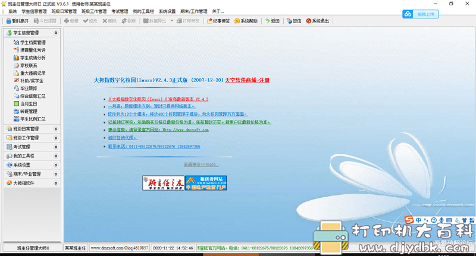Image resolution: width=476 pixels, height=256 pixels.
Task: Open 德育量化考评 in the sidebar
Action: [x=29, y=50]
